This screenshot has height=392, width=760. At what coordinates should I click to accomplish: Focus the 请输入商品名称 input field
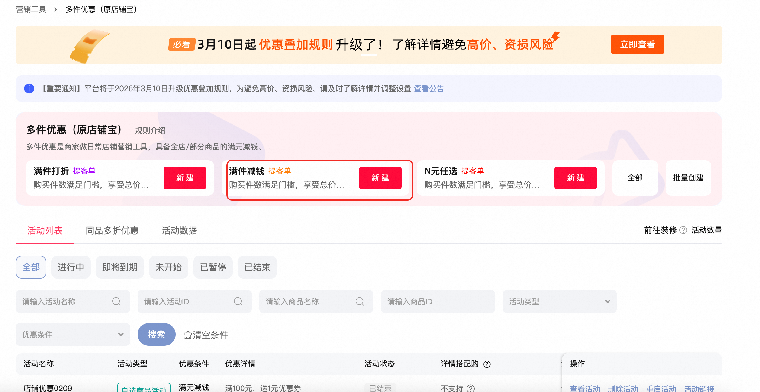click(316, 301)
